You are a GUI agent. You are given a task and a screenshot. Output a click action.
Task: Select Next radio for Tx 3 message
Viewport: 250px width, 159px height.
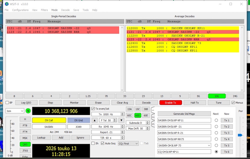(216, 133)
